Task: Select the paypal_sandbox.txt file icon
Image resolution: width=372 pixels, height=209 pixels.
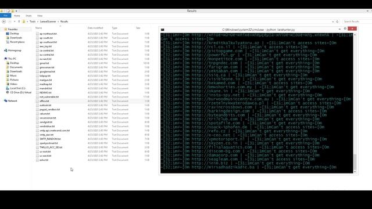Action: [37, 110]
